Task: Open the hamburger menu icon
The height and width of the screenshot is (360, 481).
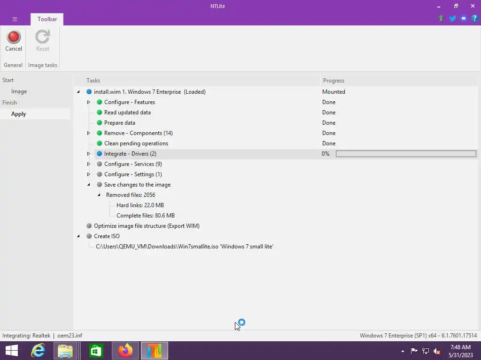Action: click(x=15, y=19)
